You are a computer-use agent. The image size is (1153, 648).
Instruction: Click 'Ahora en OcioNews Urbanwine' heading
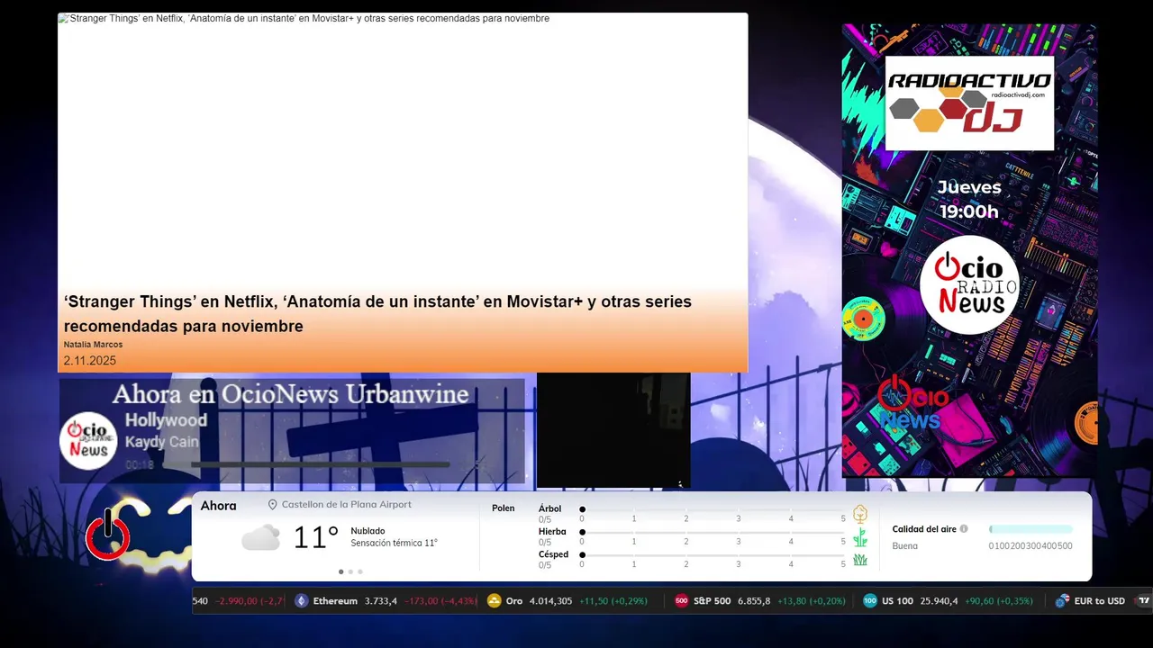pos(290,394)
